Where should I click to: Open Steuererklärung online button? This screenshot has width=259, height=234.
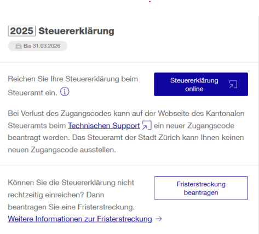(201, 84)
